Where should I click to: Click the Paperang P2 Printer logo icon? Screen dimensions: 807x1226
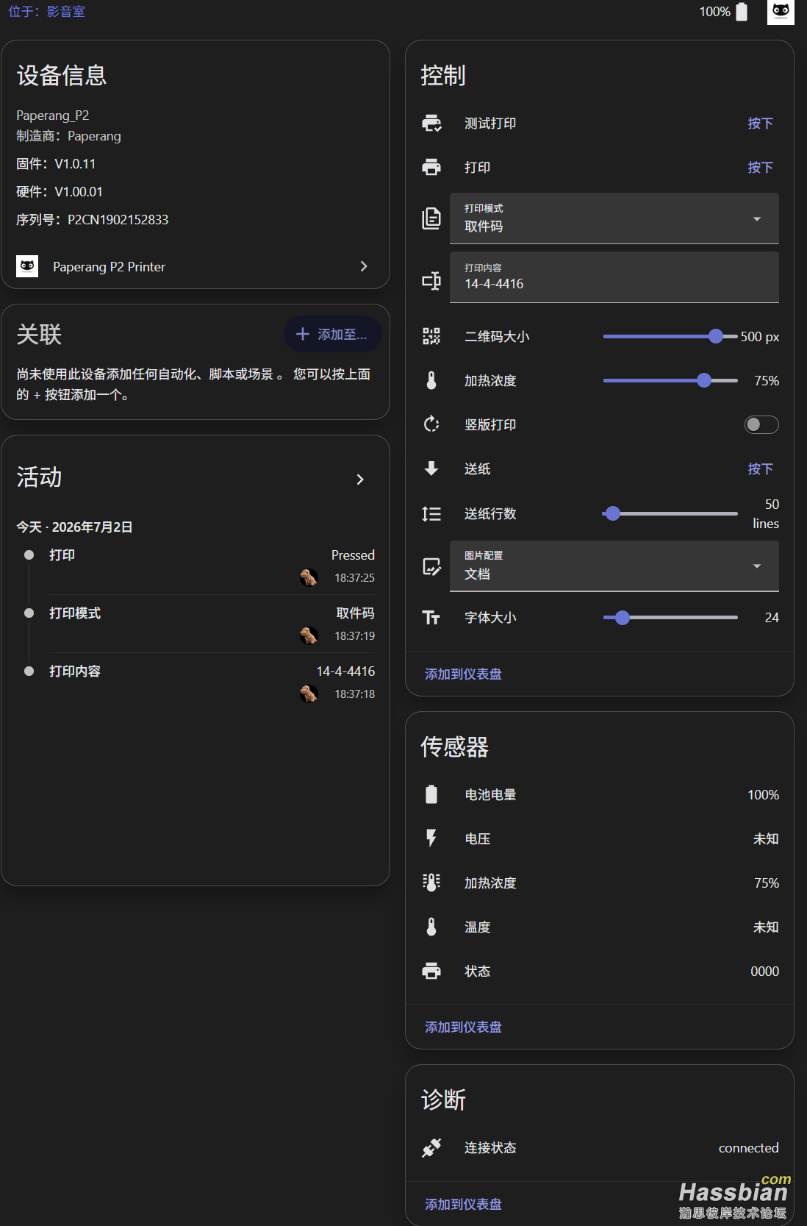[x=27, y=266]
